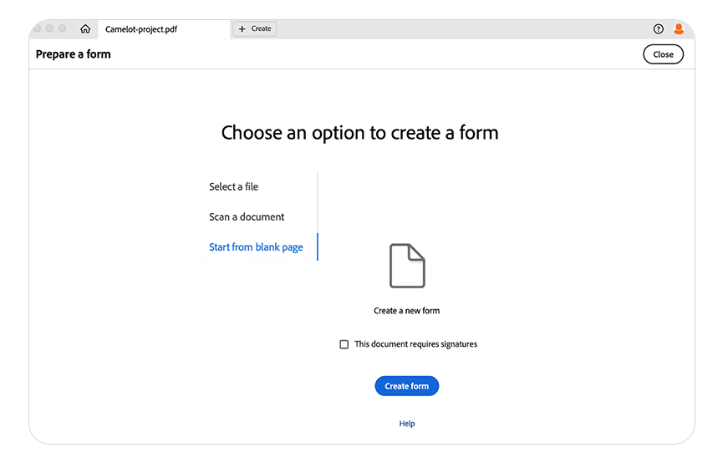This screenshot has width=723, height=463.
Task: Click the macOS minimize window light
Action: (49, 28)
